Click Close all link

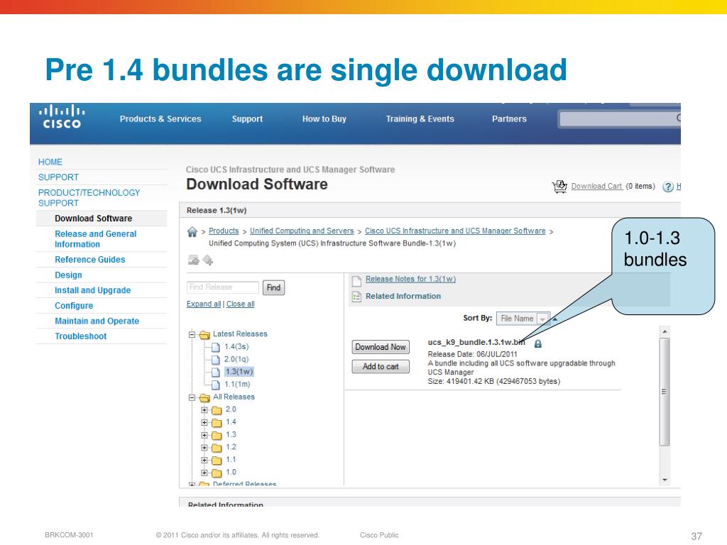point(240,304)
